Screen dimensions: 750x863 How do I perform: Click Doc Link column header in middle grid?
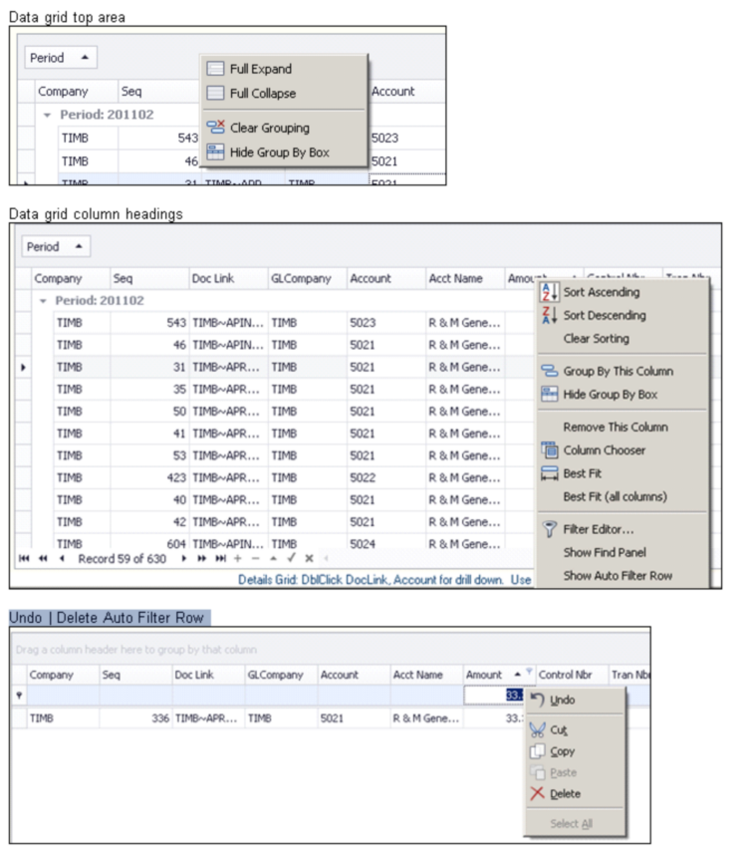click(x=228, y=278)
